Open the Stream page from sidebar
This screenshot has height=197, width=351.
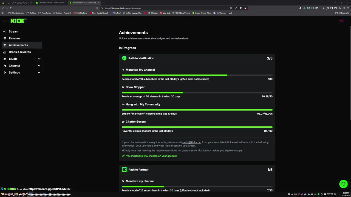[13, 31]
